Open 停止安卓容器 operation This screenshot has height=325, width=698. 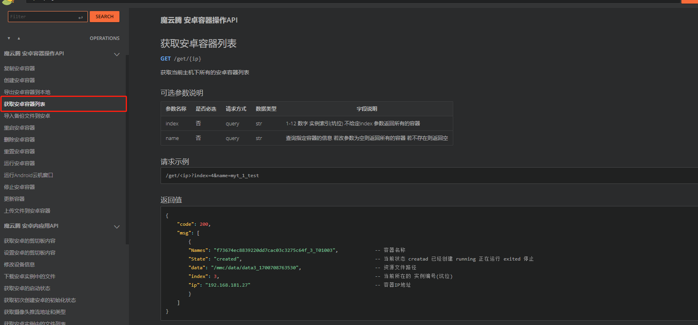click(19, 187)
